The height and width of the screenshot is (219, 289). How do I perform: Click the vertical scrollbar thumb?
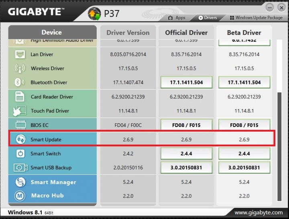pyautogui.click(x=279, y=147)
